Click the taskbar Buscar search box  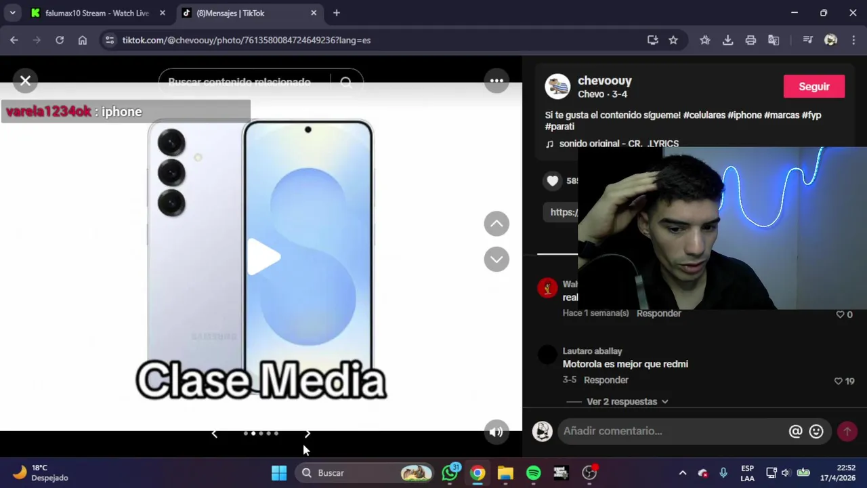365,472
